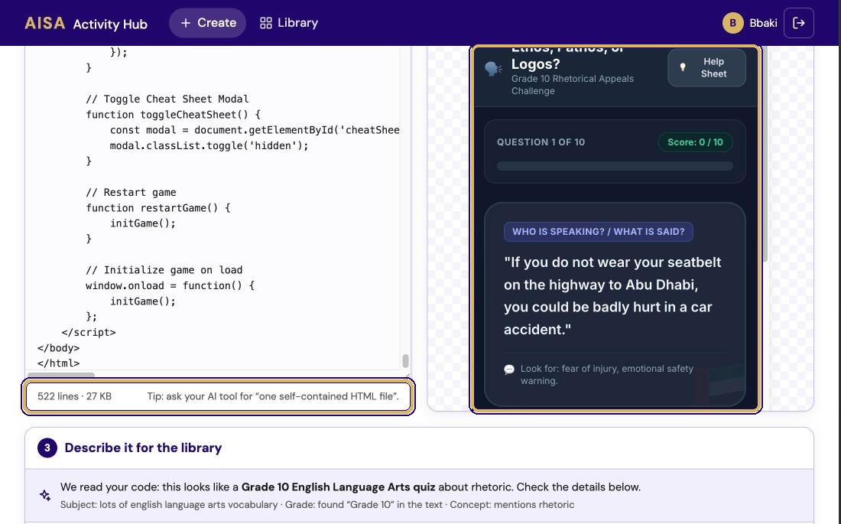Click the WHO IS SPEAKING? / WHAT IS SAID? tag

[598, 232]
